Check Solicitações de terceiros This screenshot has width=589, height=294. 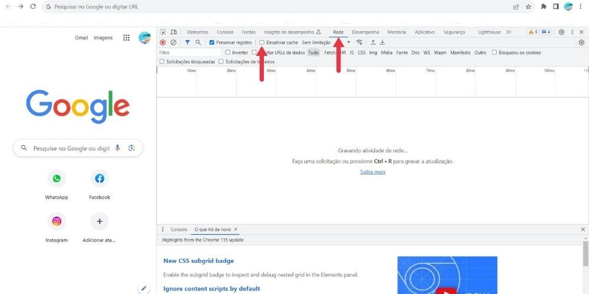[x=221, y=62]
